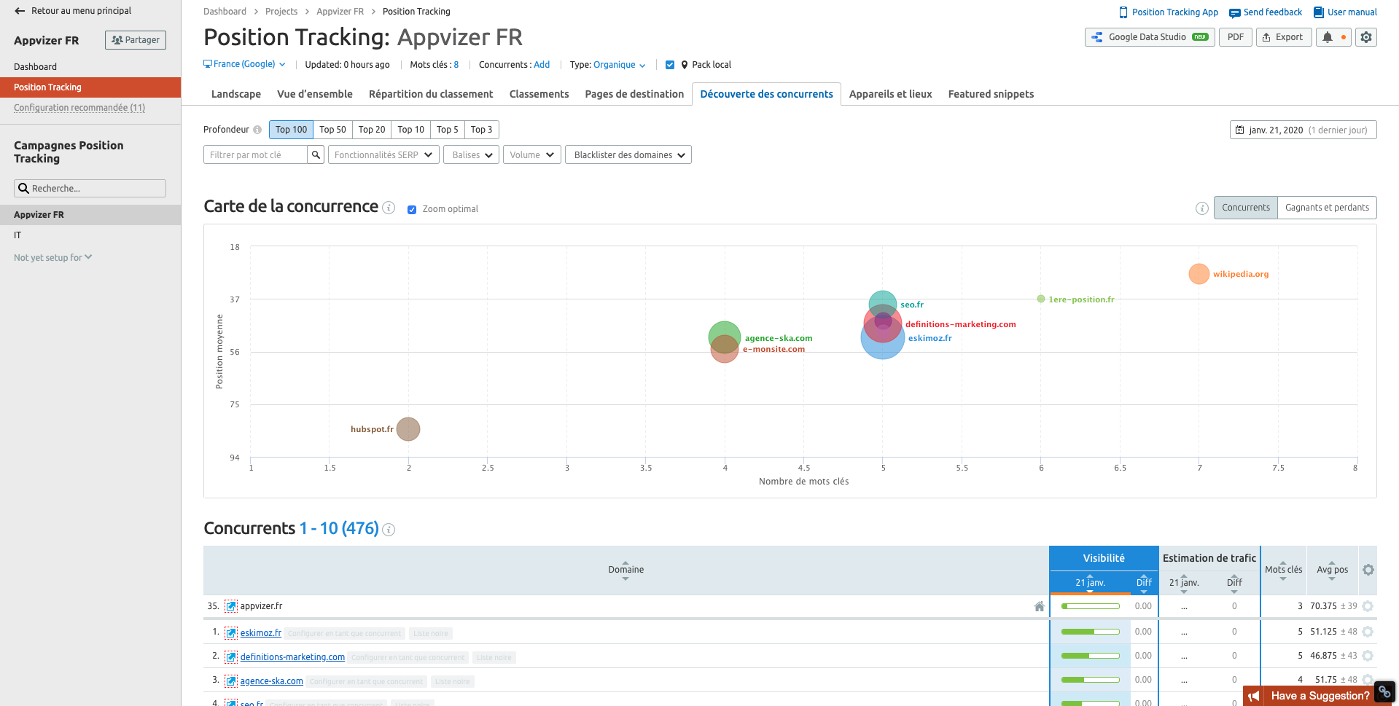Screen dimensions: 1399x706
Task: Open the Landscape tab
Action: tap(236, 94)
